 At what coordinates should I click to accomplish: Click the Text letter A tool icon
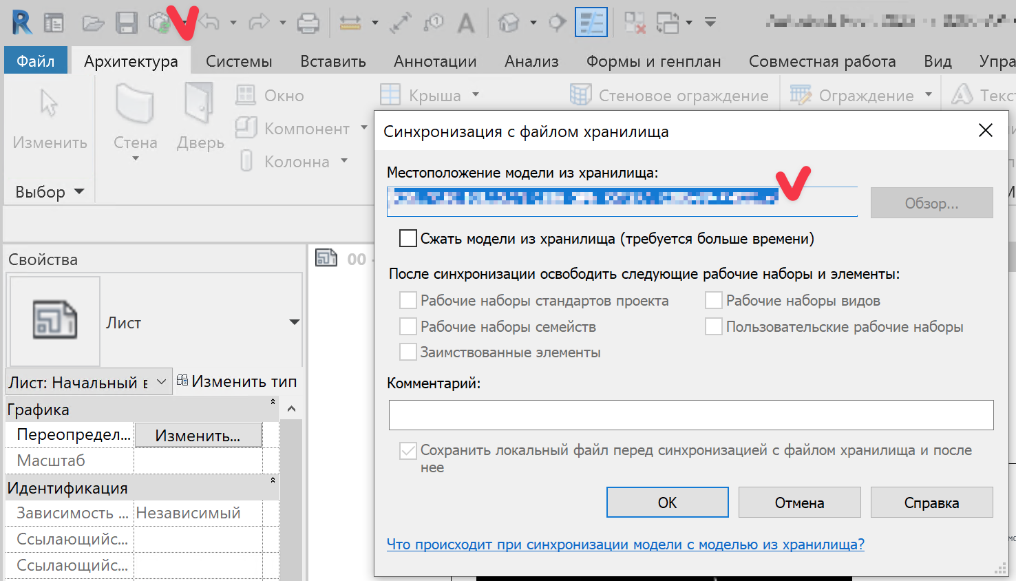[x=466, y=23]
